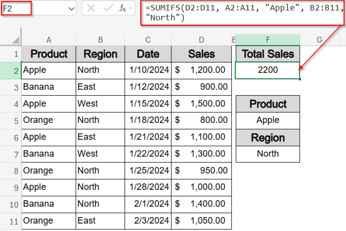This screenshot has height=231, width=346.
Task: Select column header D
Action: 201,40
